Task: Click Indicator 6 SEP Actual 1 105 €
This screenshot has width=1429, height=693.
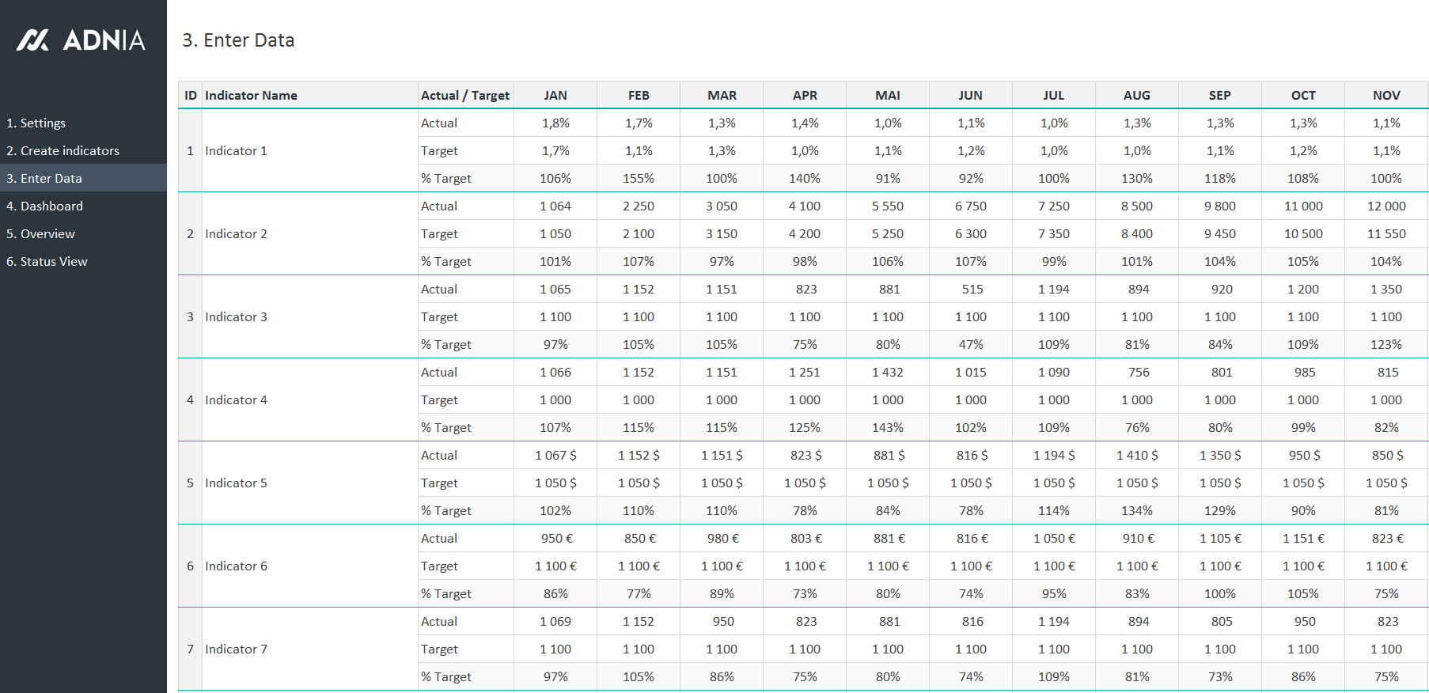Action: [x=1220, y=539]
